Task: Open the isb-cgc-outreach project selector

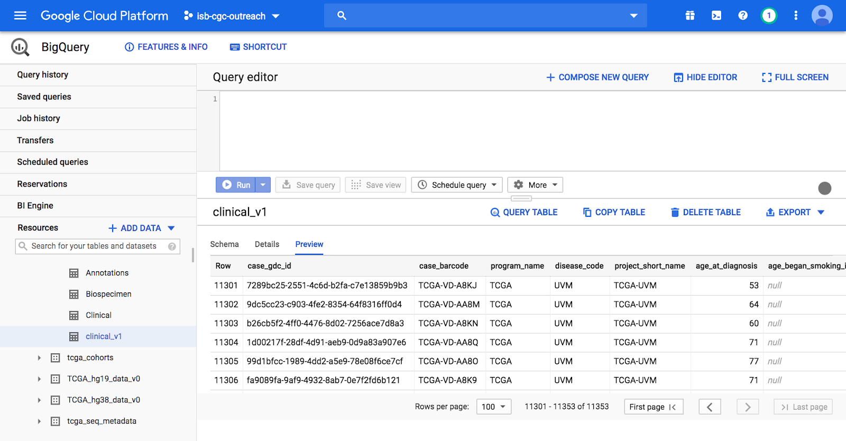Action: point(232,16)
